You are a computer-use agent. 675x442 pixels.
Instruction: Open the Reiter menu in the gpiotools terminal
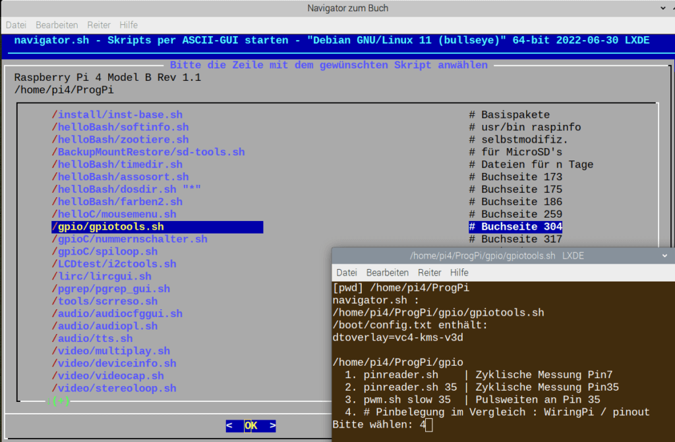click(x=429, y=272)
